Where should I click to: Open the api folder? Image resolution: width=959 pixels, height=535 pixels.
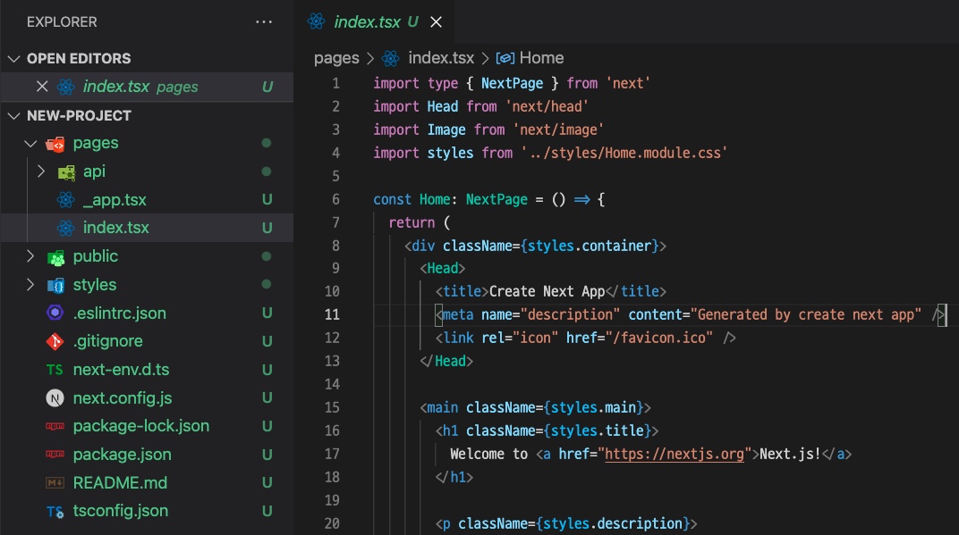[x=94, y=171]
